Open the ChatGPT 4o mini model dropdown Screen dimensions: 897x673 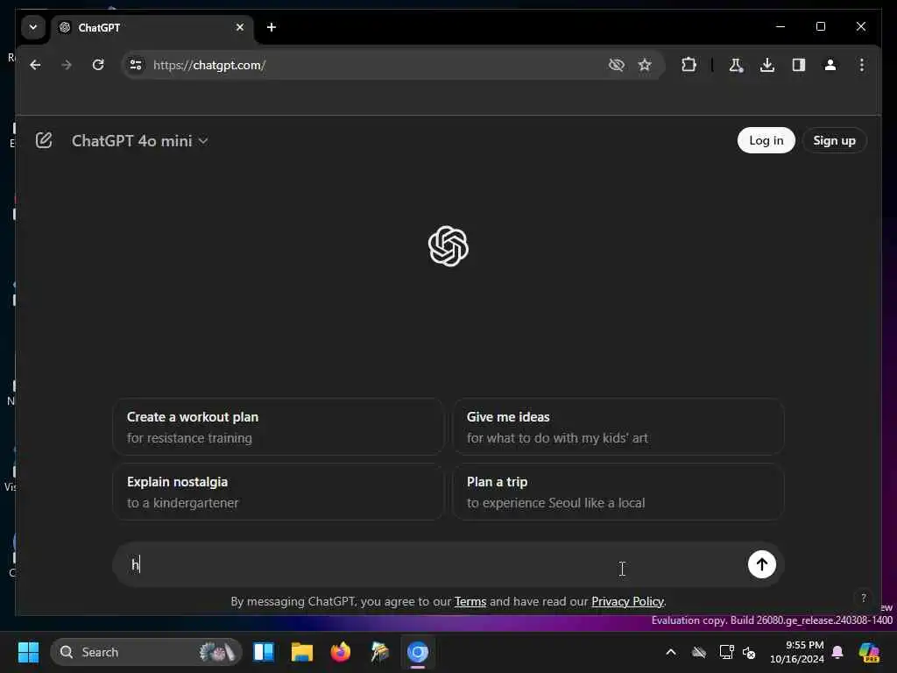pos(139,141)
